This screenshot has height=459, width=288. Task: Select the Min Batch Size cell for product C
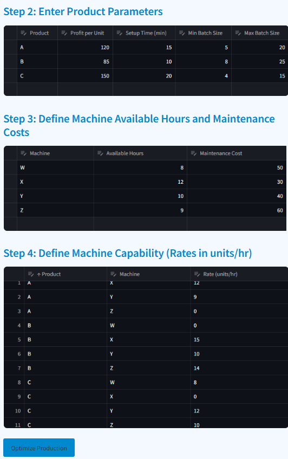tap(203, 76)
